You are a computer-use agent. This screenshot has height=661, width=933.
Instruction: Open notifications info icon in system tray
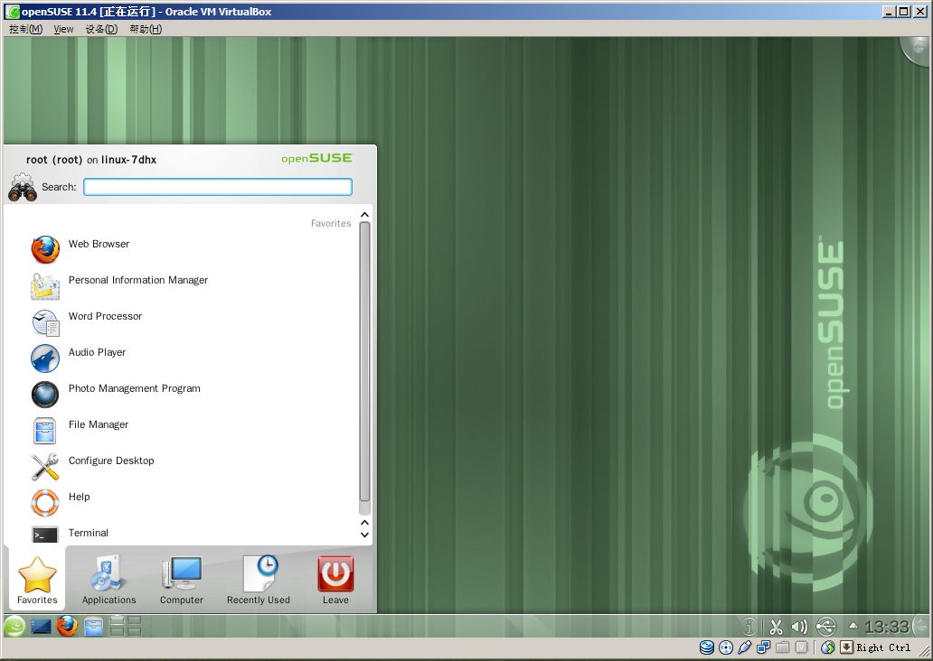click(749, 627)
